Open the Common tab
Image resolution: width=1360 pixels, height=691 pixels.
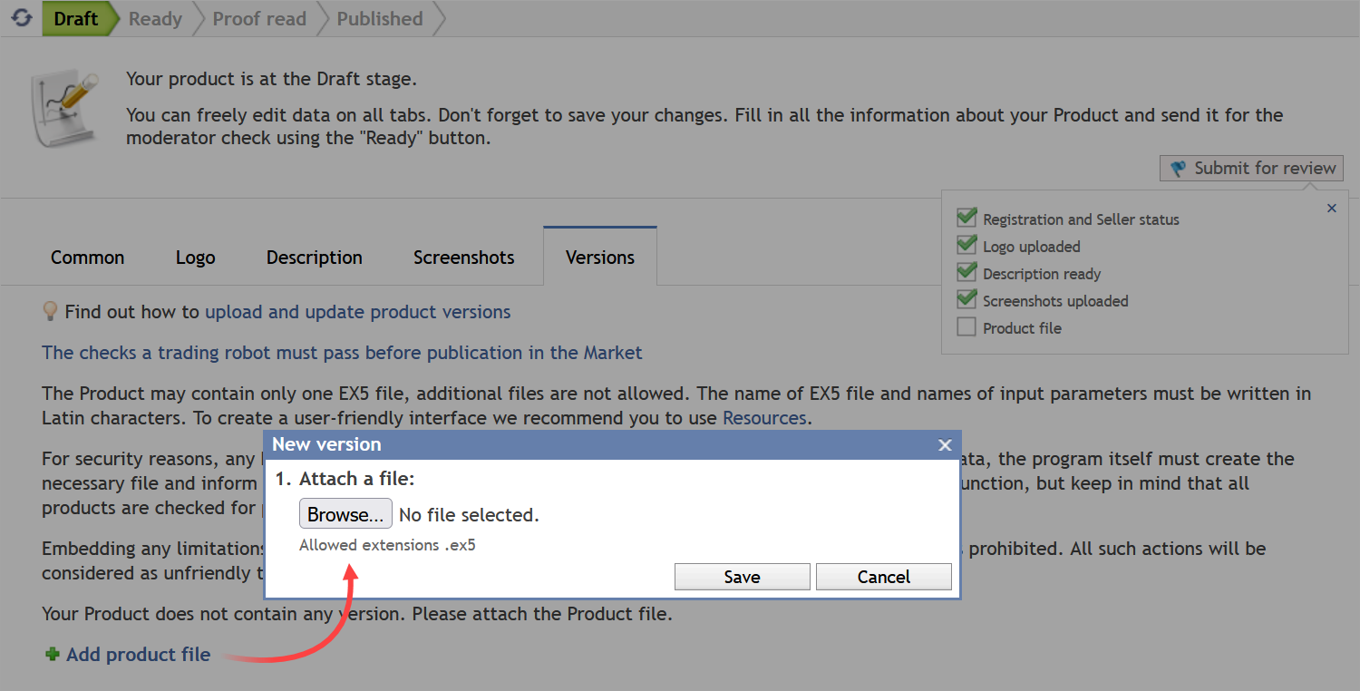click(87, 258)
